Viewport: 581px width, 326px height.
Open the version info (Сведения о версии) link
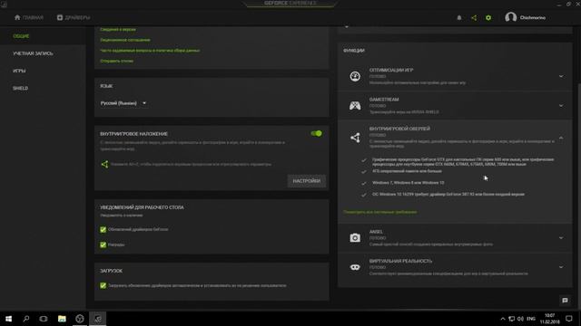(118, 29)
